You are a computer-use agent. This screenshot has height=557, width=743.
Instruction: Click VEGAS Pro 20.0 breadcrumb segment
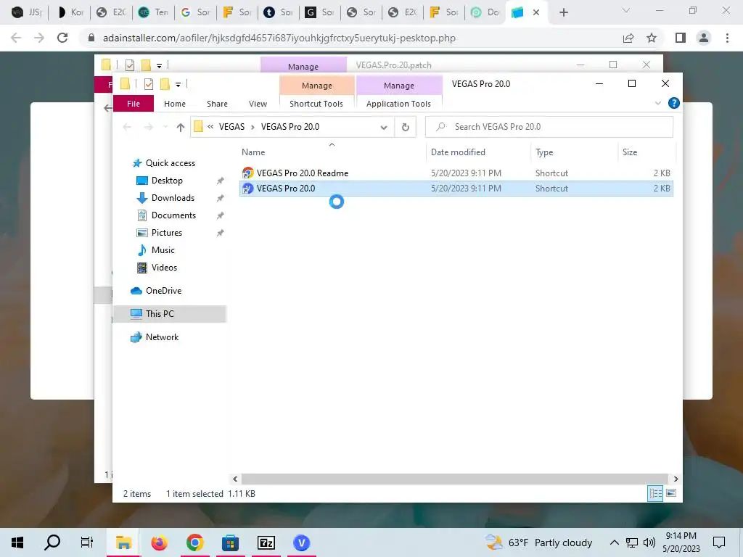coord(290,127)
